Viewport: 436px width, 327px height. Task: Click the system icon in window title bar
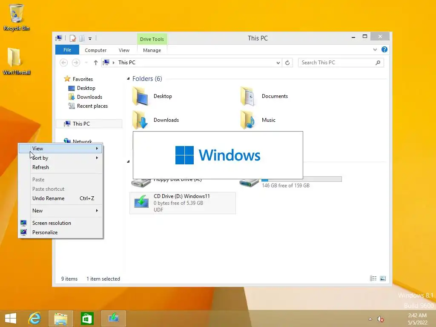pos(59,38)
